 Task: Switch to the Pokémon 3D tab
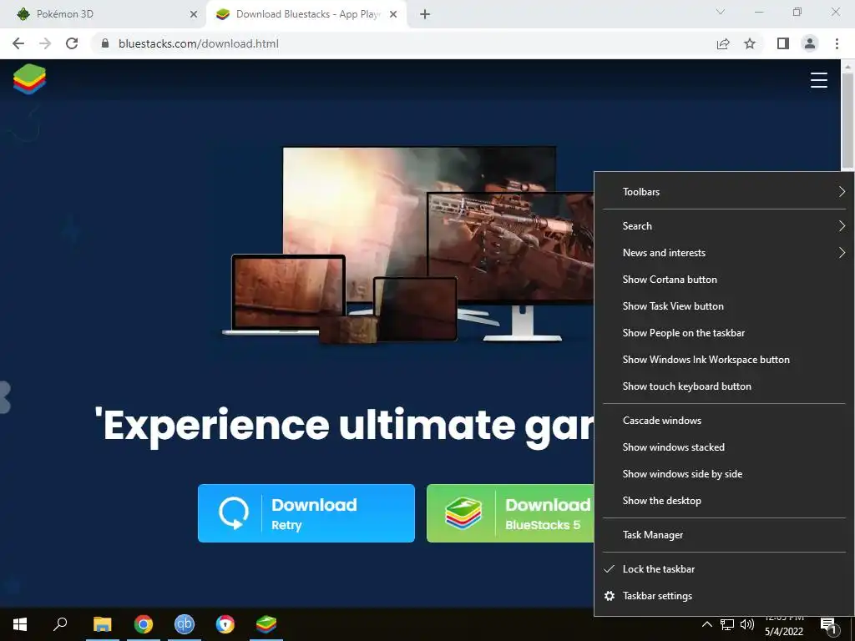pyautogui.click(x=102, y=15)
